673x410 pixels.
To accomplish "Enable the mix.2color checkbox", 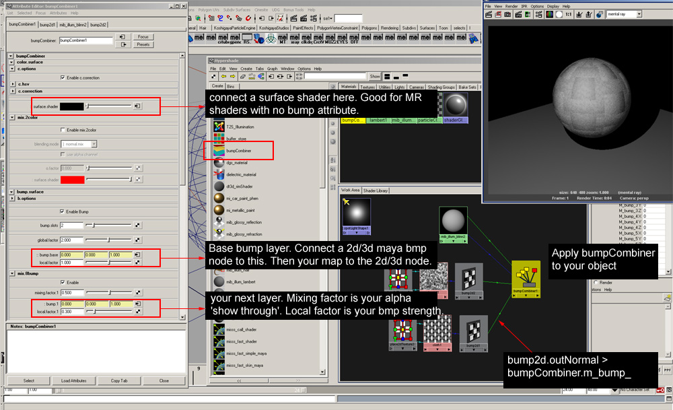I will tap(63, 130).
